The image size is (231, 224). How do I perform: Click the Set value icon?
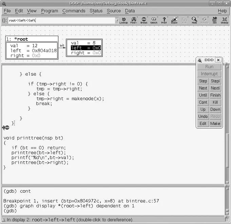click(x=214, y=20)
